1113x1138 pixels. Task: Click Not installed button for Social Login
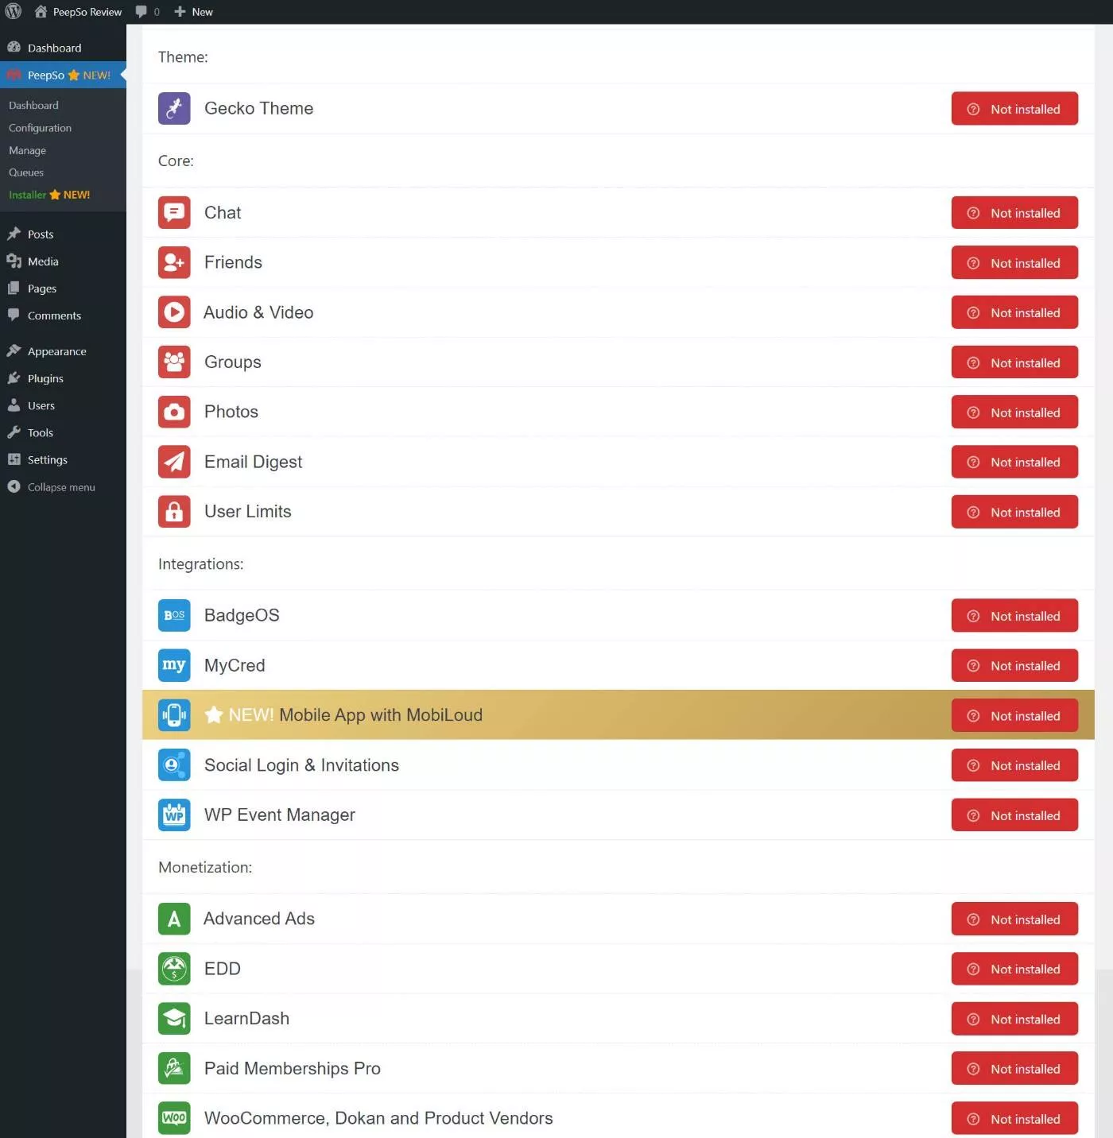tap(1014, 765)
